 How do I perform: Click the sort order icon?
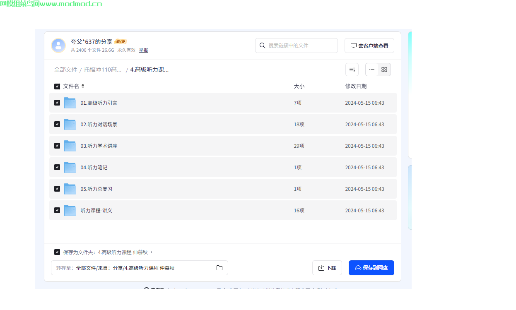(x=352, y=70)
